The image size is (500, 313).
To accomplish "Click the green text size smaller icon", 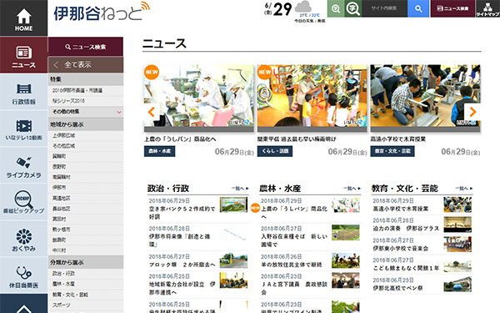I will [336, 8].
